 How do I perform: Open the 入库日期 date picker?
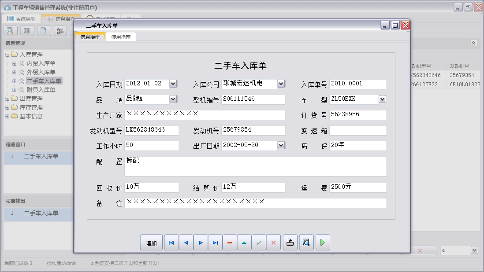coord(173,84)
